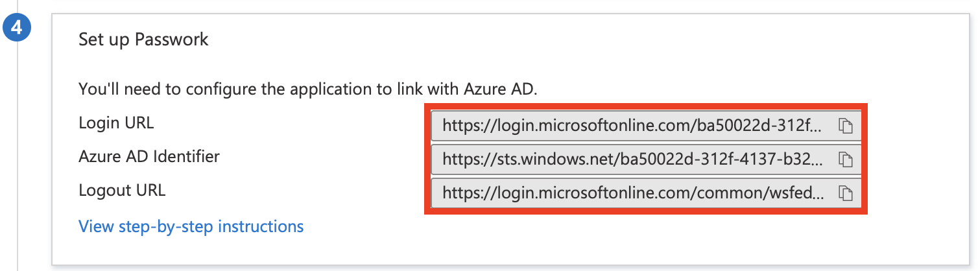Copy the Logout URL to clipboard

click(844, 193)
